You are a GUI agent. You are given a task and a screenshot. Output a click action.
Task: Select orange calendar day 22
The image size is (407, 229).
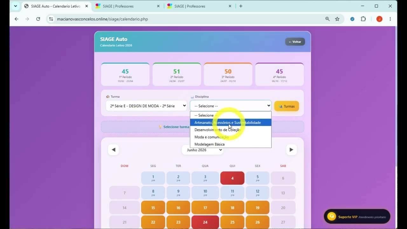click(153, 222)
